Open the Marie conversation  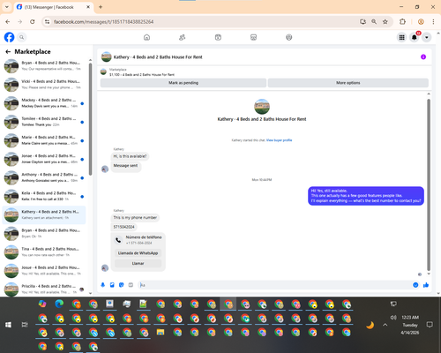coord(44,140)
